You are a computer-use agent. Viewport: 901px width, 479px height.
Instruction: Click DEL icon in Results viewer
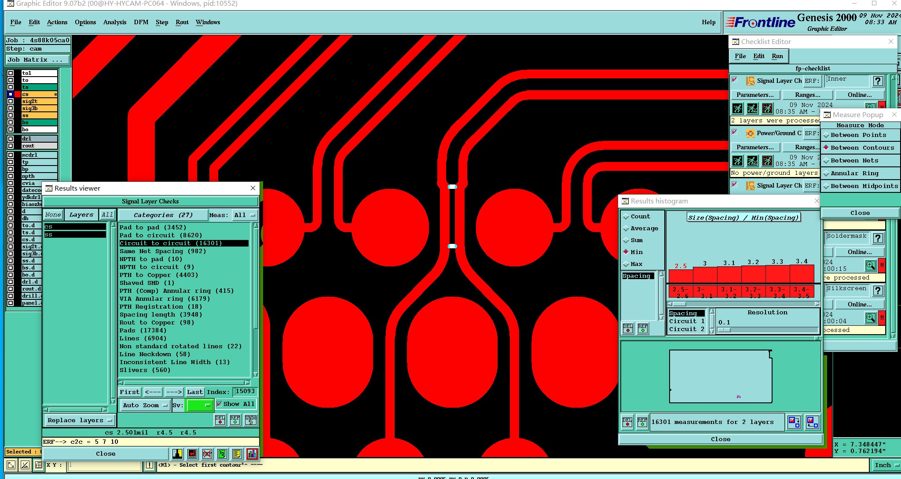coord(220,420)
